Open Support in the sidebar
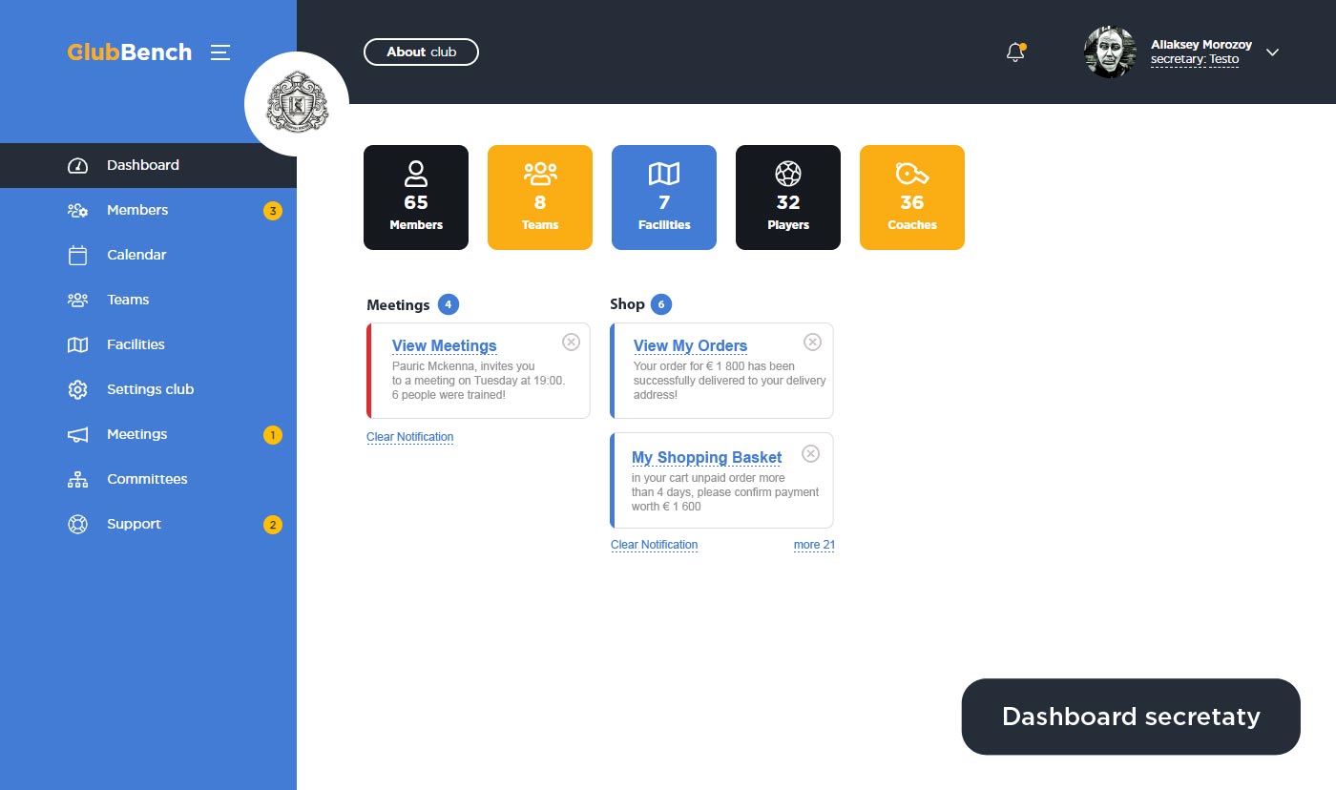Screen dimensions: 1336x790 tap(134, 524)
